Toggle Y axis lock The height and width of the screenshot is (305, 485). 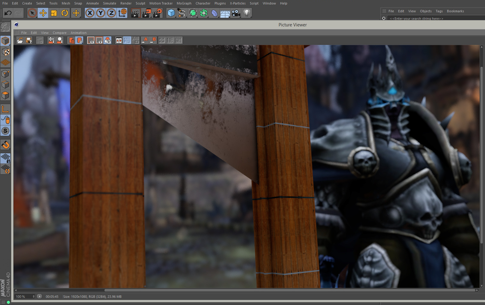pyautogui.click(x=101, y=13)
